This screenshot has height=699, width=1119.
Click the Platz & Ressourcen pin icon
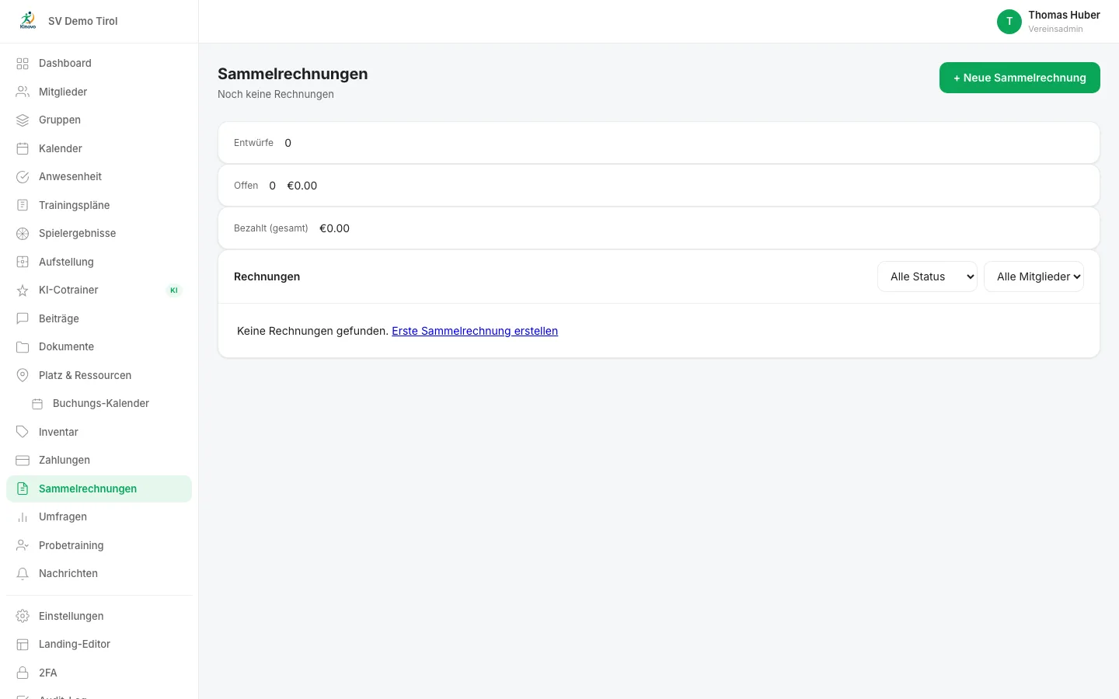point(23,375)
